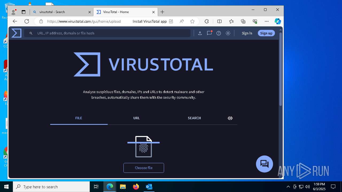Close the virustotal - Search tab
342x192 pixels.
(x=90, y=12)
